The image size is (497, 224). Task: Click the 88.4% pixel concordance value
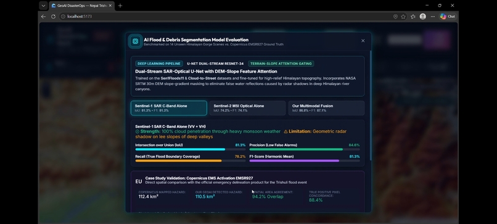coord(316,200)
